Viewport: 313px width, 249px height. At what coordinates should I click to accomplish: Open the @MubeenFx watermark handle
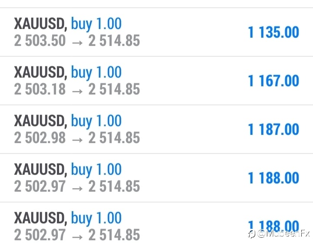283,233
